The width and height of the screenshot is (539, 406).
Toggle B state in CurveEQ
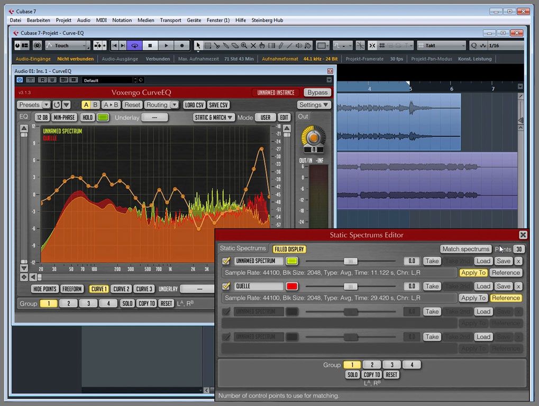coord(95,105)
